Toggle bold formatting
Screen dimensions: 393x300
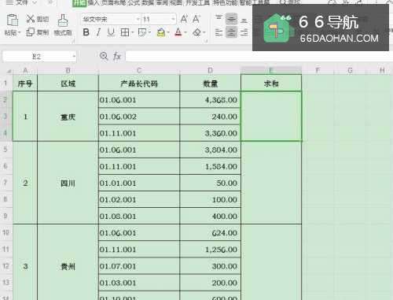(86, 32)
